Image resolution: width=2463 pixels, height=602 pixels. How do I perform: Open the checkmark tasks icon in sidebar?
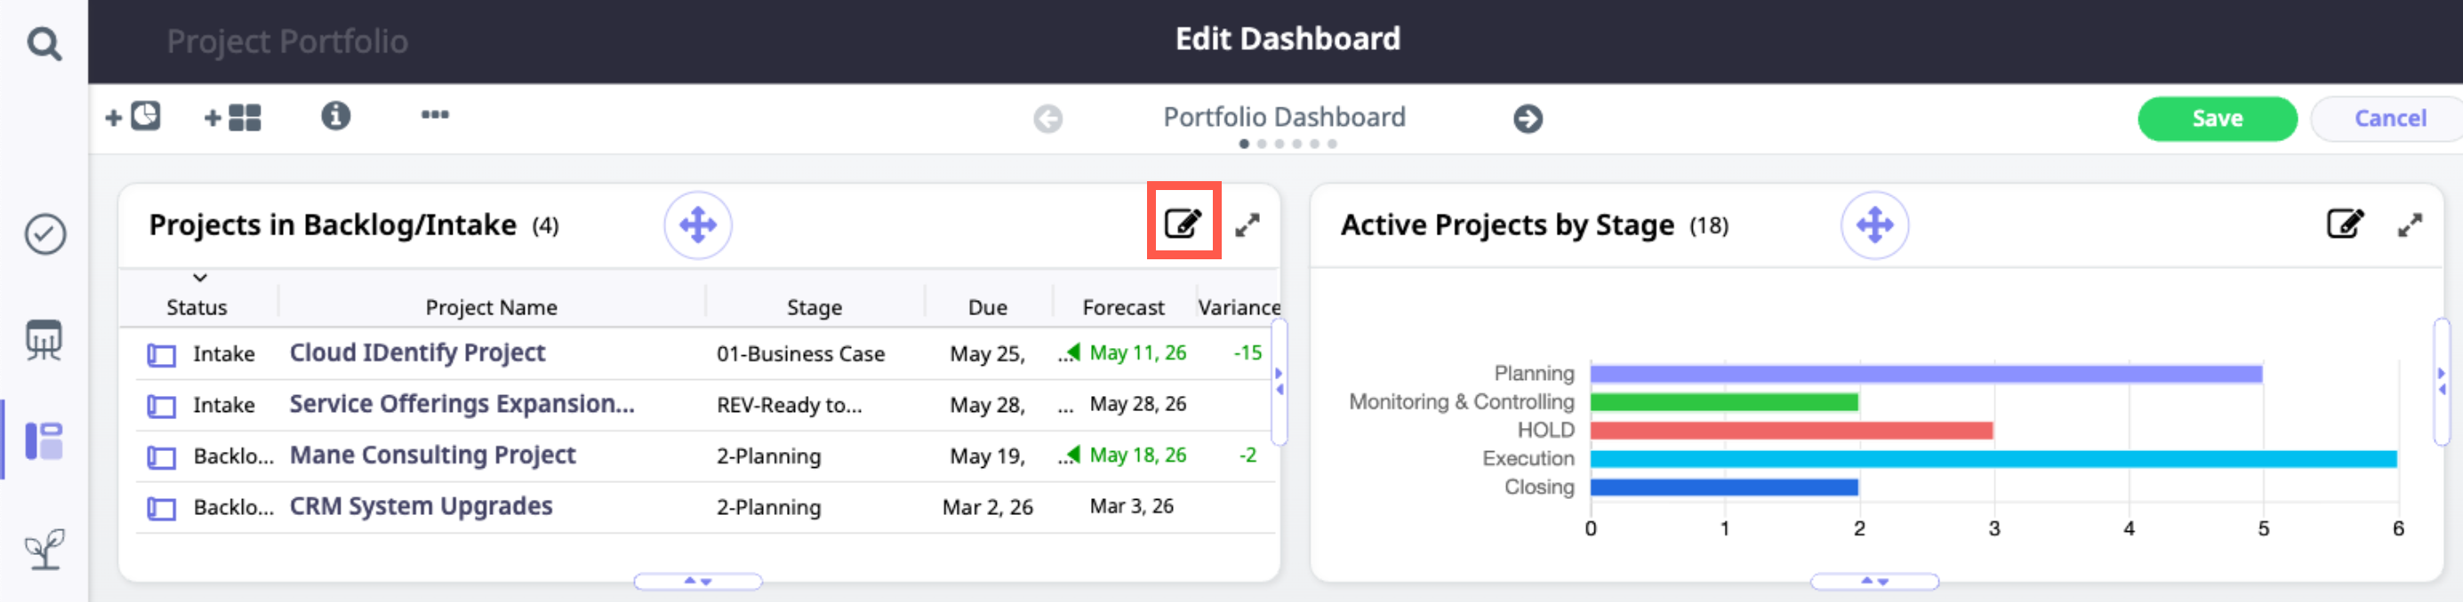pyautogui.click(x=45, y=234)
